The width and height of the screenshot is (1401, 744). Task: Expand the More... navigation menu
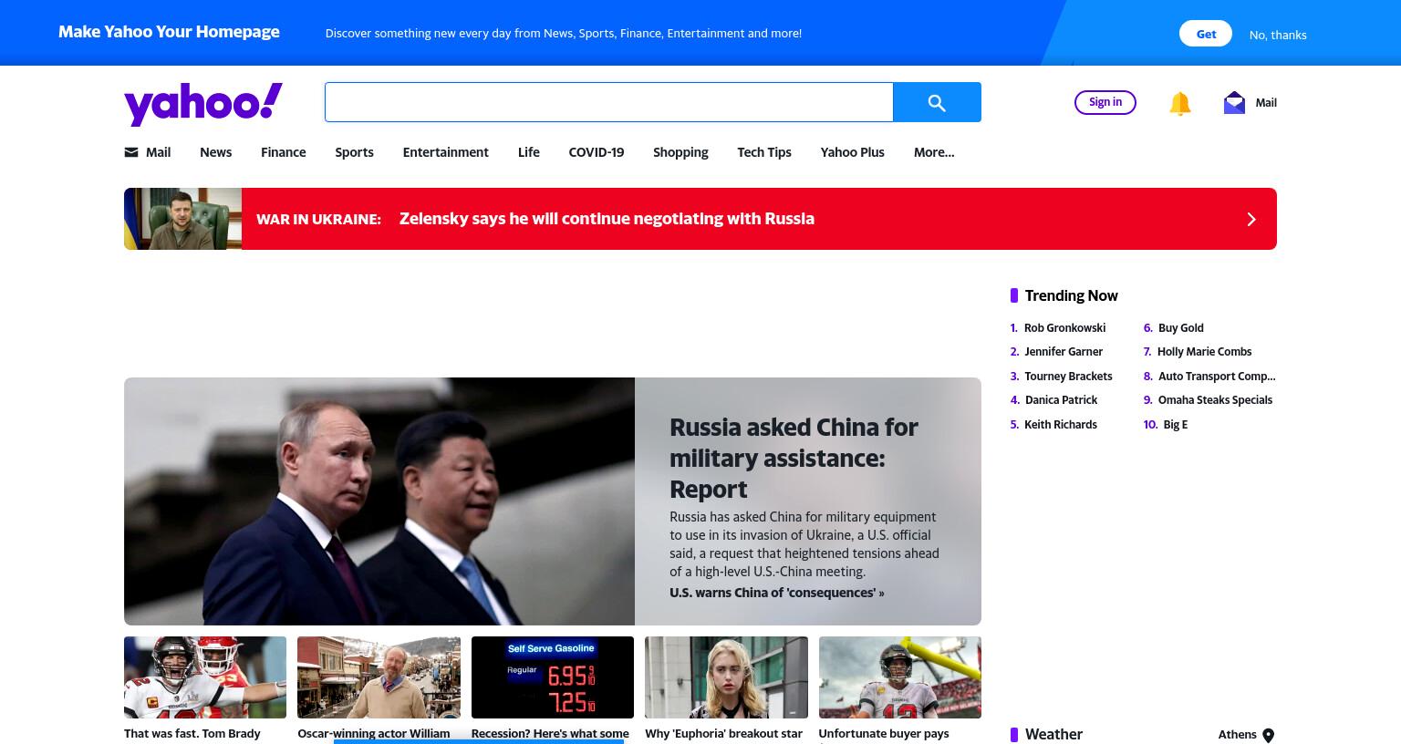934,152
